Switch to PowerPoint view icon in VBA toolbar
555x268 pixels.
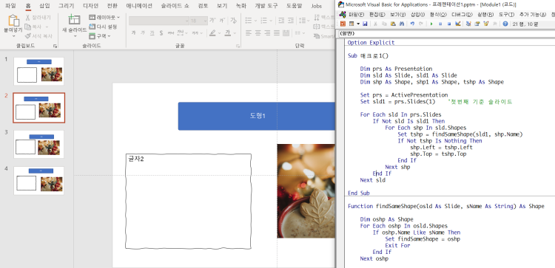(343, 24)
